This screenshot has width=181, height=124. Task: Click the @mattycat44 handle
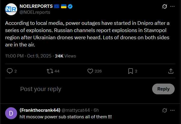tap(78, 110)
